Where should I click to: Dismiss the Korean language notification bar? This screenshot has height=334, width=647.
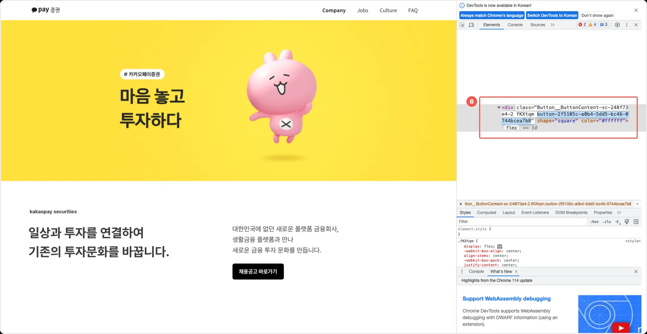coord(636,10)
